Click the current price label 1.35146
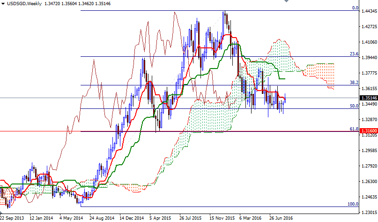Image resolution: width=378 pixels, height=222 pixels. click(369, 98)
